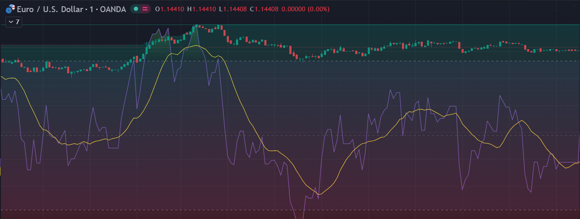Viewport: 580px width, 219px height.
Task: Click the EUR/USD flag pair icon
Action: point(10,9)
